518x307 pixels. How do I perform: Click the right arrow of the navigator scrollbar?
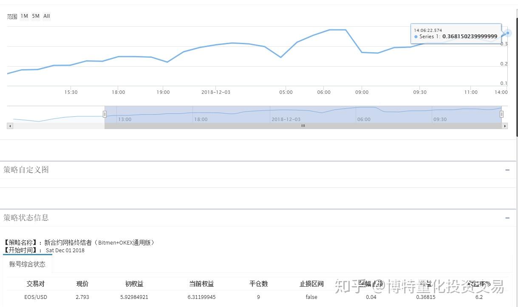pyautogui.click(x=505, y=126)
